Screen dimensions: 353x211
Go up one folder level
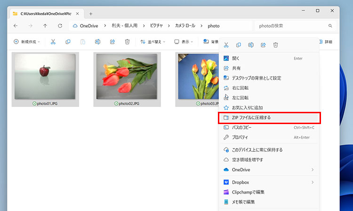point(45,26)
